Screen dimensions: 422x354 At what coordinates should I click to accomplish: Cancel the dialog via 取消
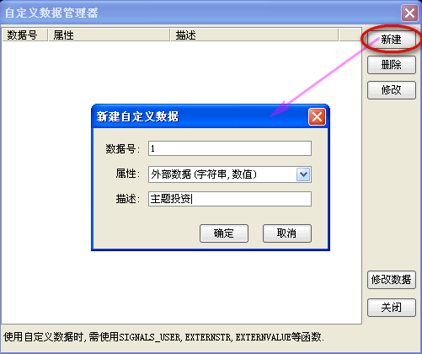287,233
